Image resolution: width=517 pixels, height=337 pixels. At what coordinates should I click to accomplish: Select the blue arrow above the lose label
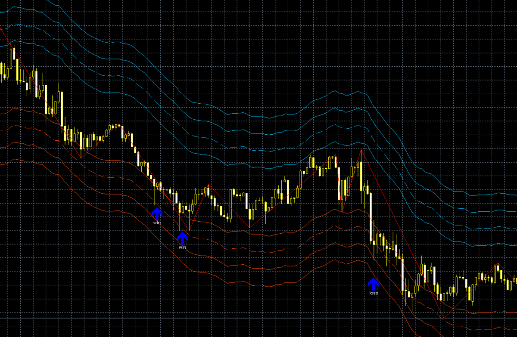(373, 284)
